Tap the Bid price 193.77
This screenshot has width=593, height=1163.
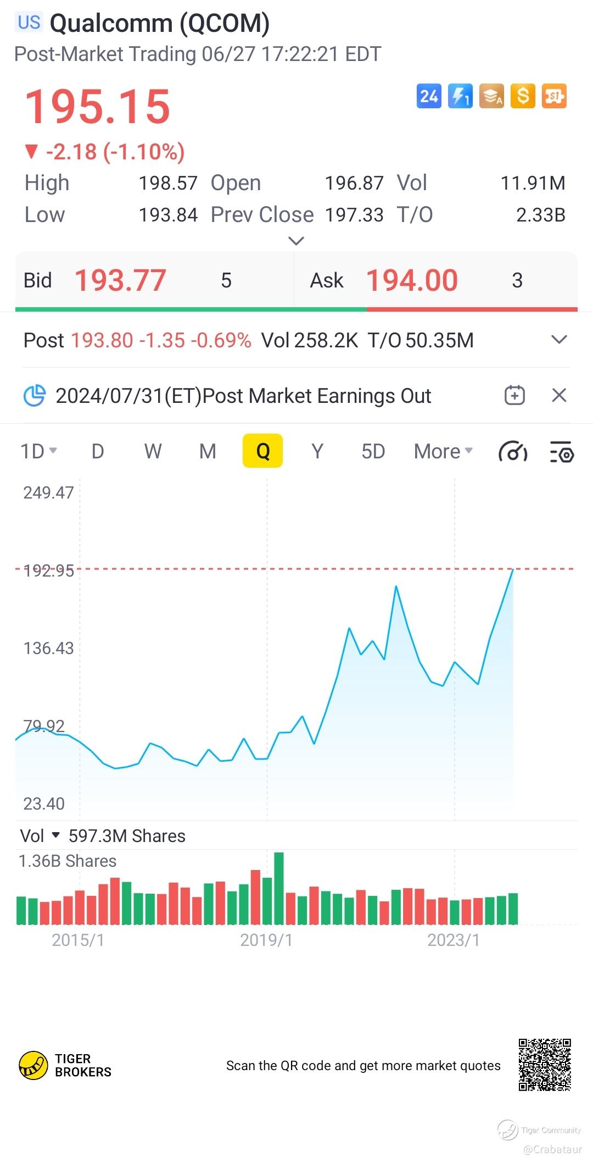120,280
